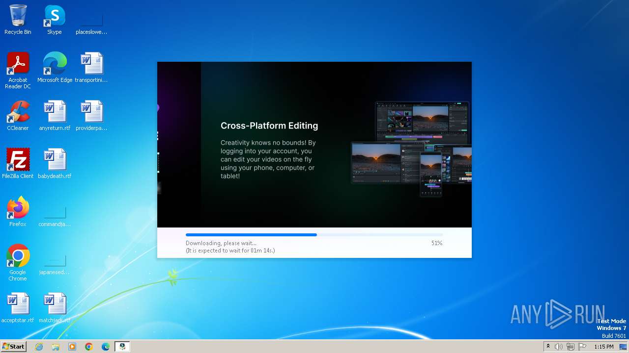Viewport: 629px width, 353px height.
Task: Launch Skype from the desktop
Action: tap(55, 20)
